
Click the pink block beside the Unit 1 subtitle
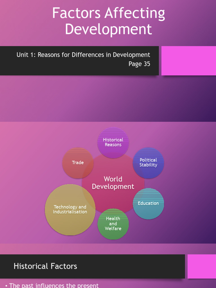click(189, 61)
